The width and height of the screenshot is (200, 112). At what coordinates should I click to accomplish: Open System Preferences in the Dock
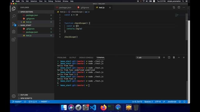click(x=86, y=107)
